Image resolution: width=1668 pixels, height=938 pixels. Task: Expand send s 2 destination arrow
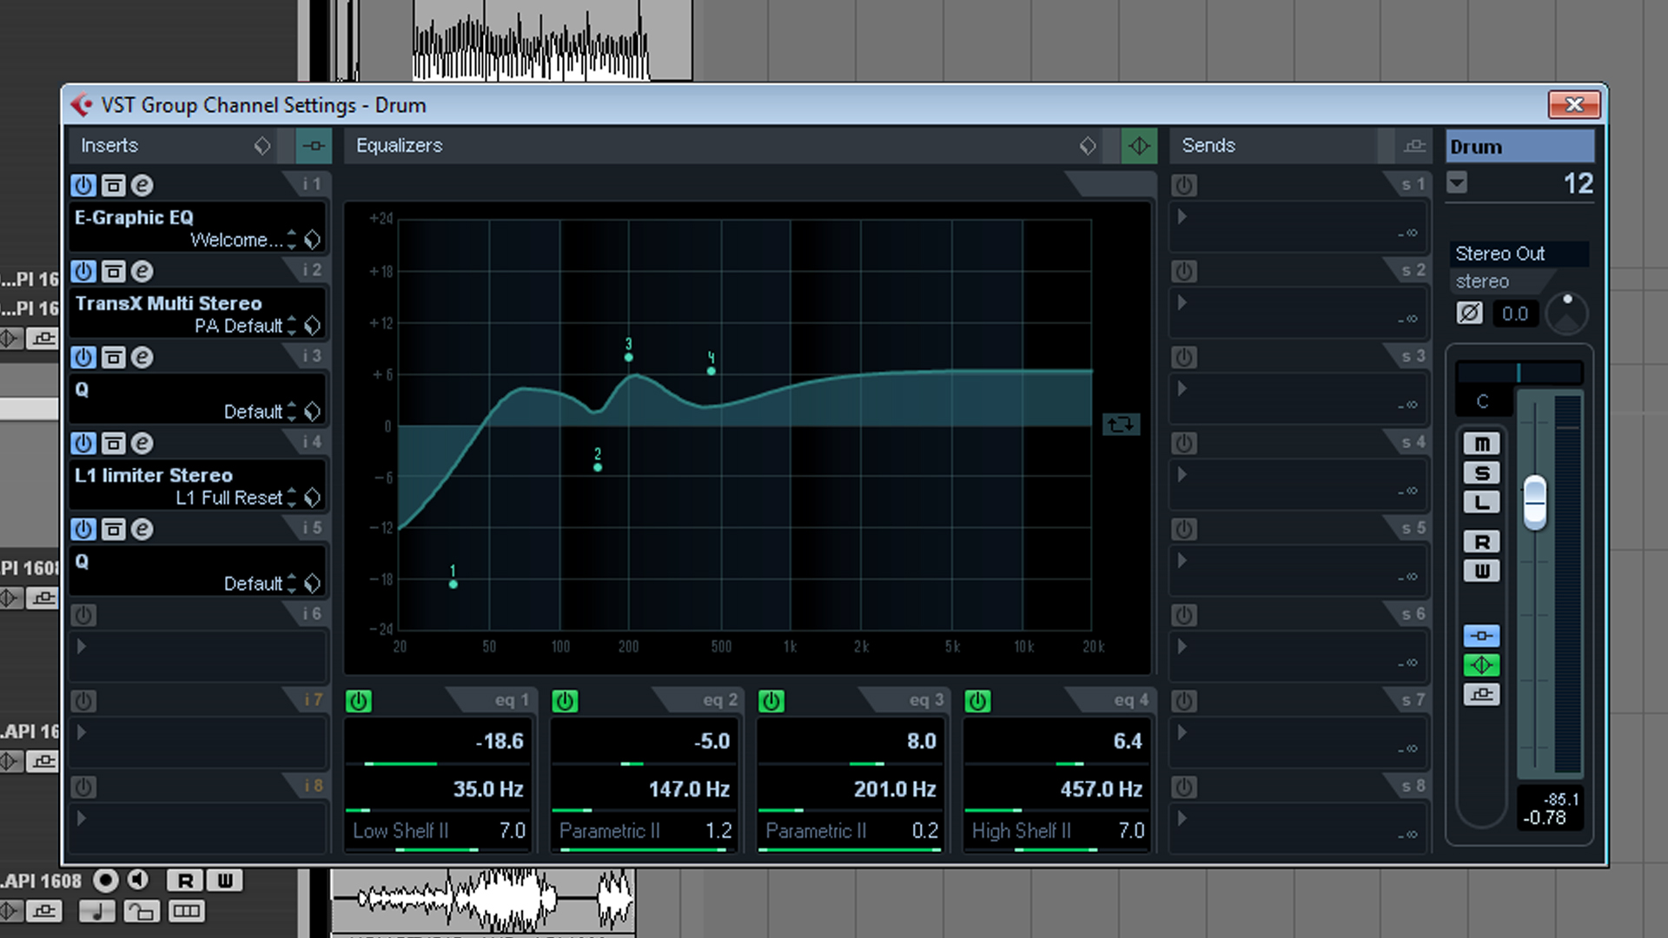pyautogui.click(x=1181, y=302)
